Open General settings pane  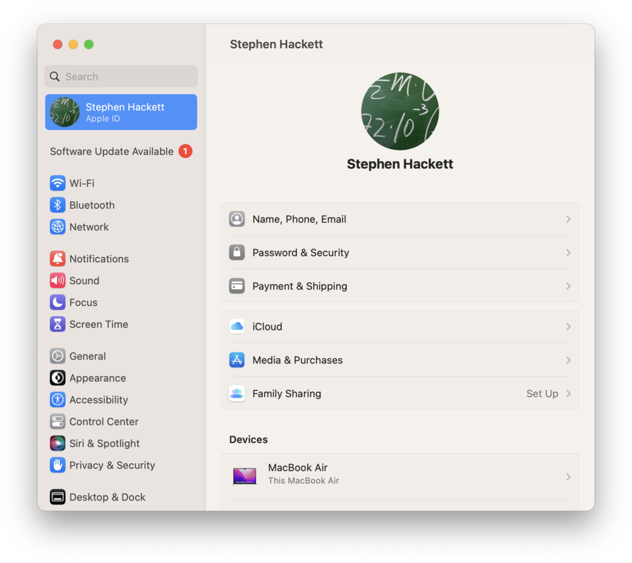(x=121, y=356)
